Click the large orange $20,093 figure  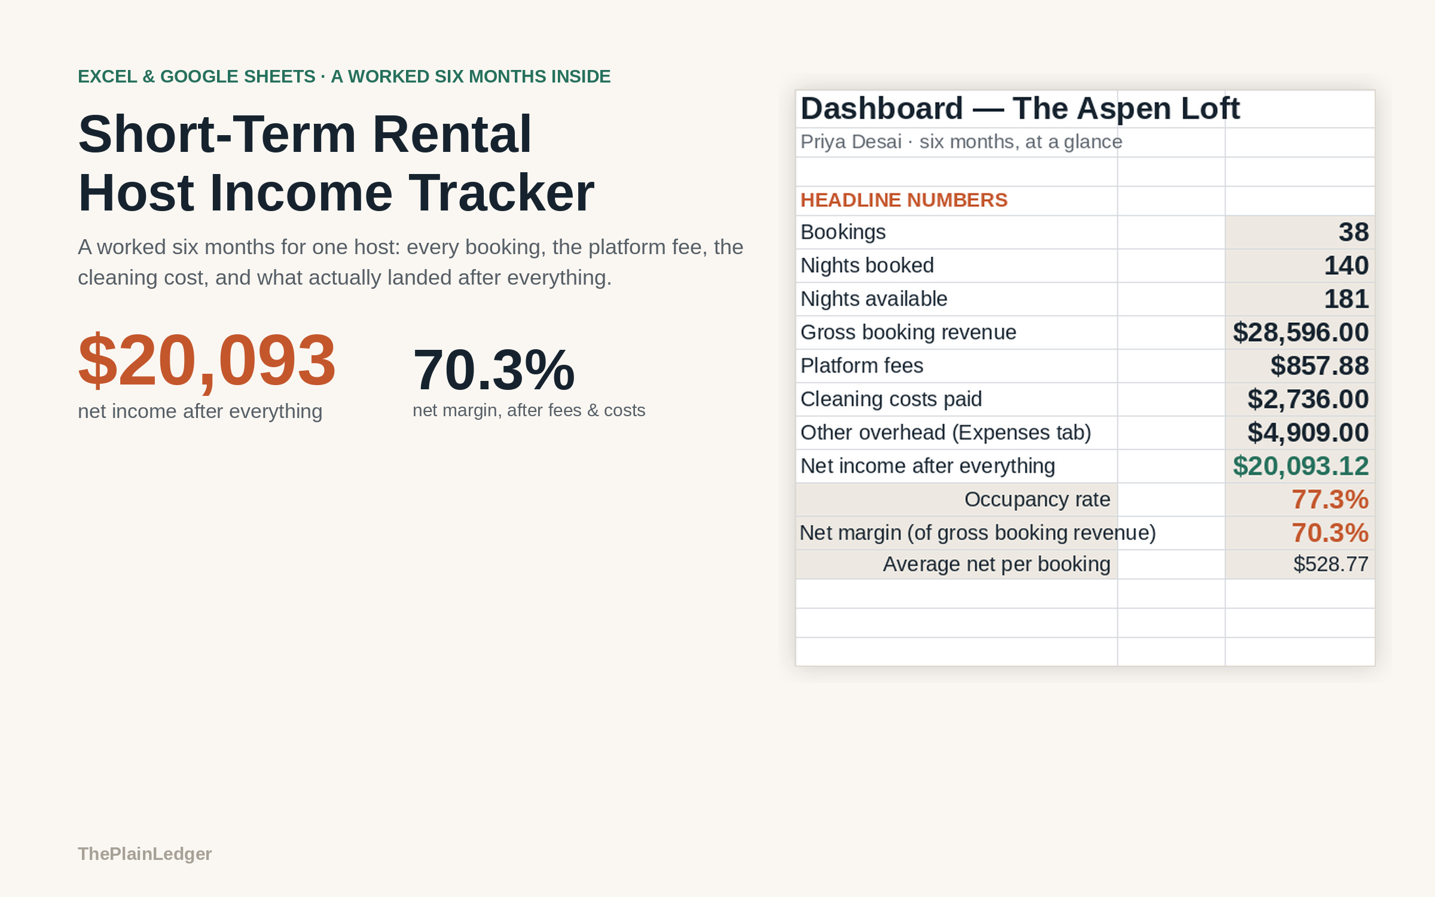[x=207, y=361]
